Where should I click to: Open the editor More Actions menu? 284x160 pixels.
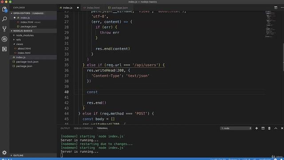[282, 8]
